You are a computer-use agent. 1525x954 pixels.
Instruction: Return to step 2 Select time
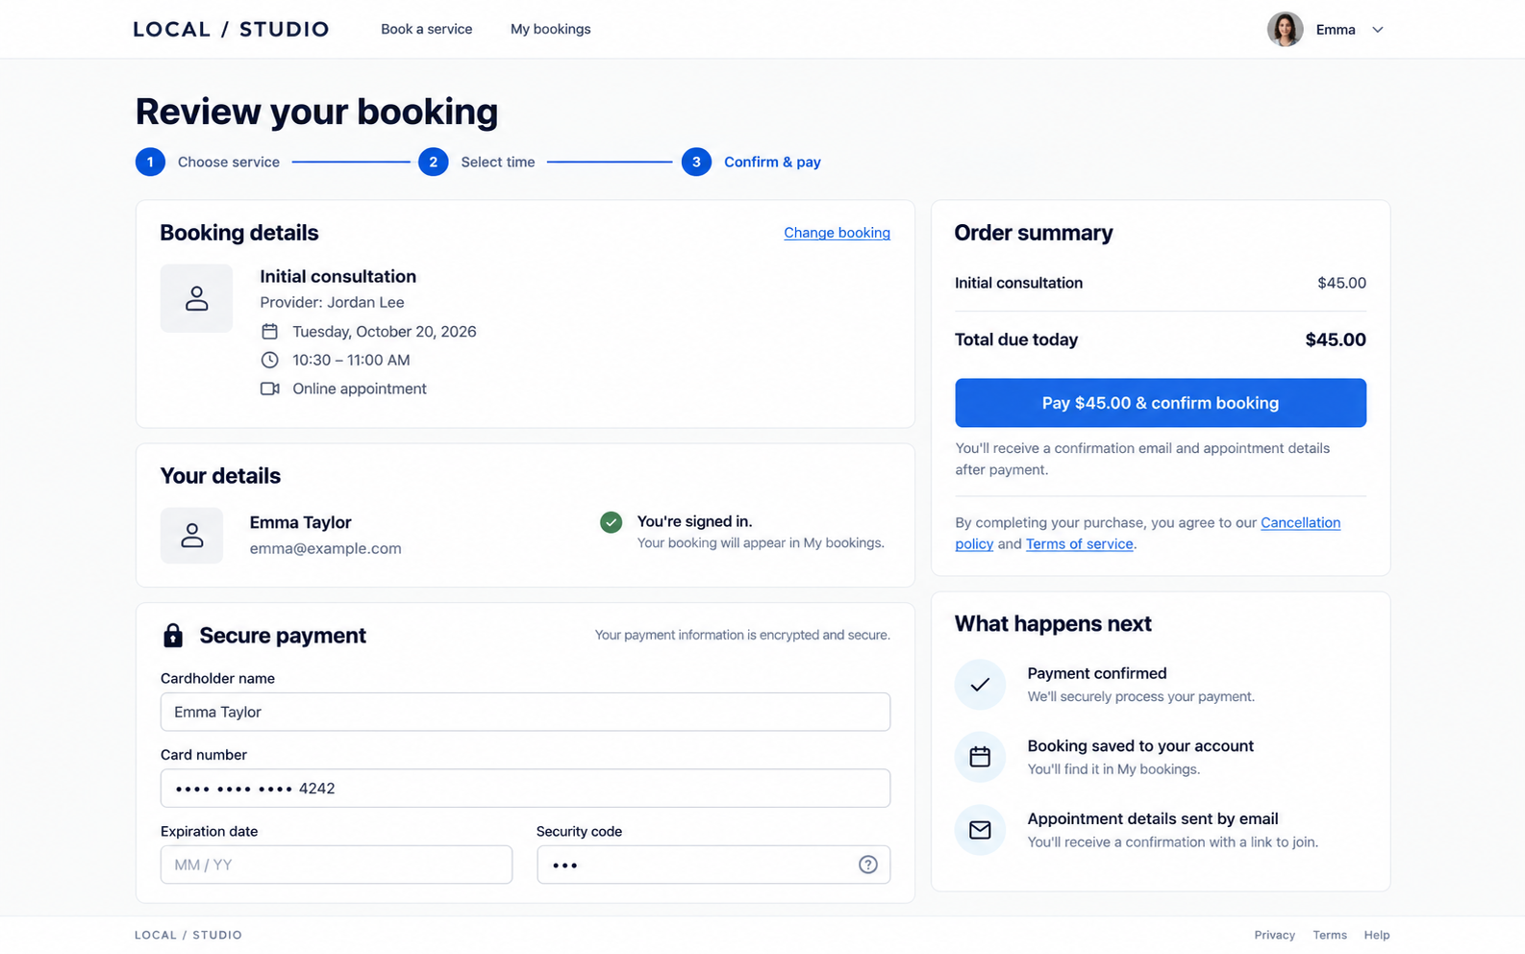point(477,162)
